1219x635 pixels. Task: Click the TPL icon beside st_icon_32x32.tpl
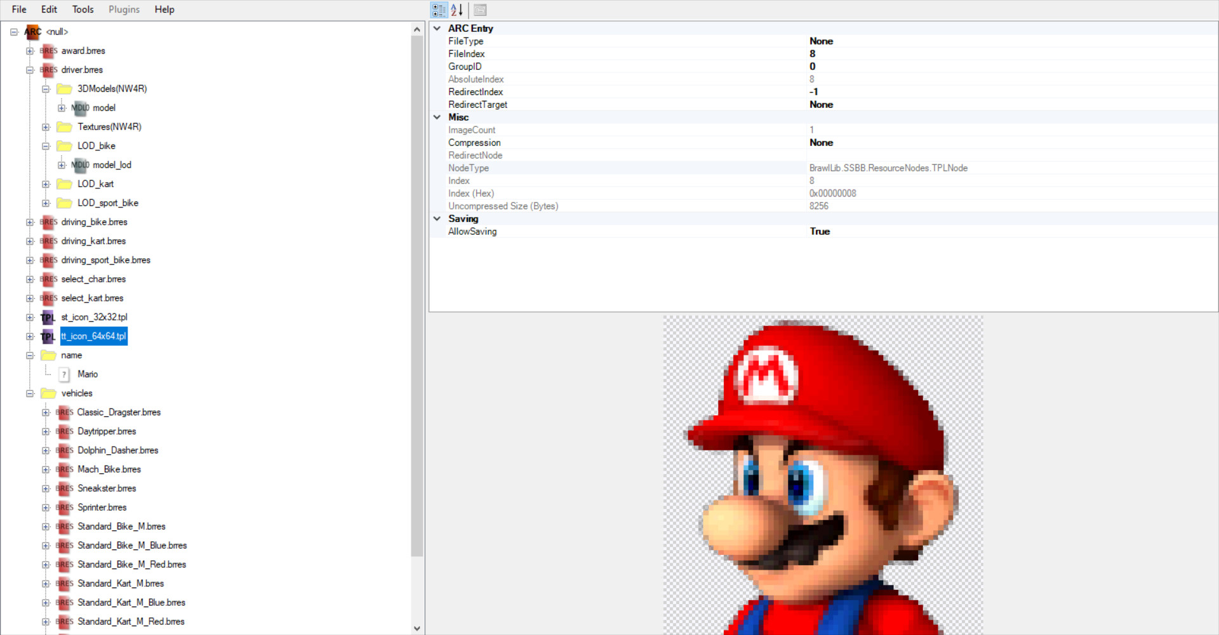pyautogui.click(x=47, y=317)
